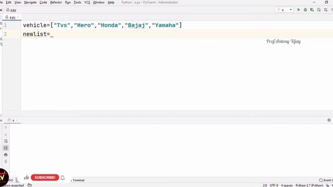The width and height of the screenshot is (333, 187).
Task: Open concurrency diagram run icon in toolbar
Action: pyautogui.click(x=326, y=10)
